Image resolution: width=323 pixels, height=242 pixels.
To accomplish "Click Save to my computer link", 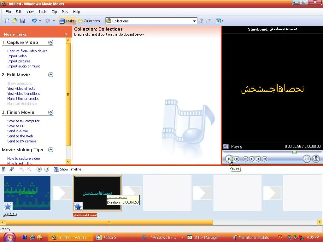I will [x=23, y=121].
